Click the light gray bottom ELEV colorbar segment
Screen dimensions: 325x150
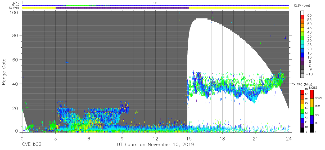(x=303, y=76)
